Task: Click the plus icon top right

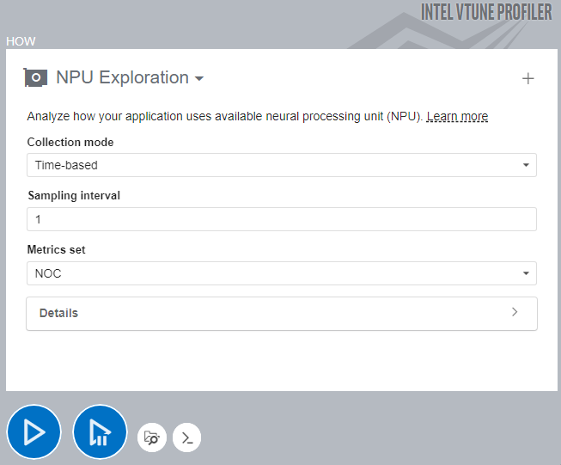Action: pyautogui.click(x=528, y=79)
